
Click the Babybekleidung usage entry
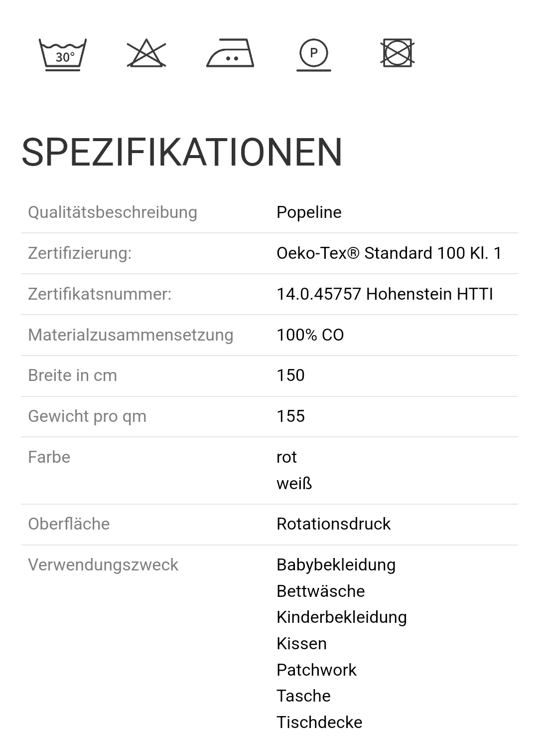coord(336,565)
